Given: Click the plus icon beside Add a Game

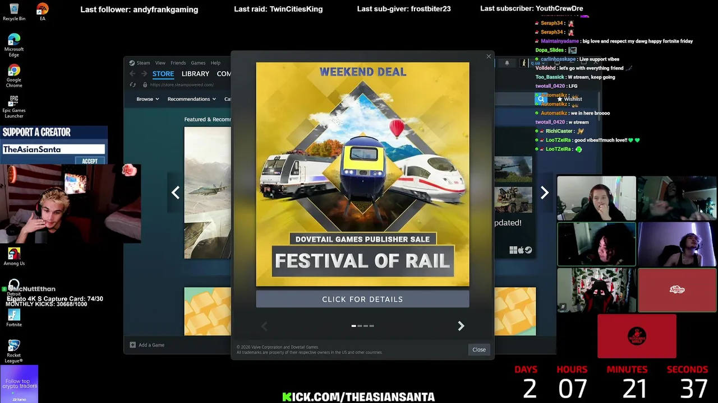Looking at the screenshot, I should (x=132, y=345).
